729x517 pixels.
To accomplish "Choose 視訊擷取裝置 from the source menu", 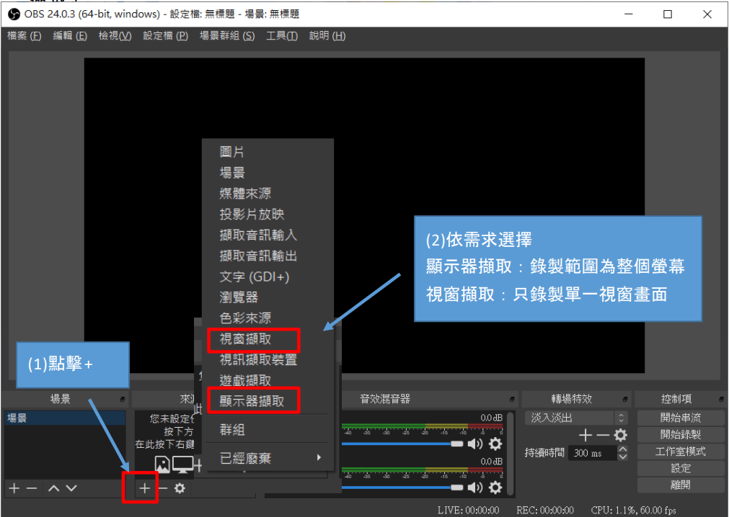I will tap(268, 360).
